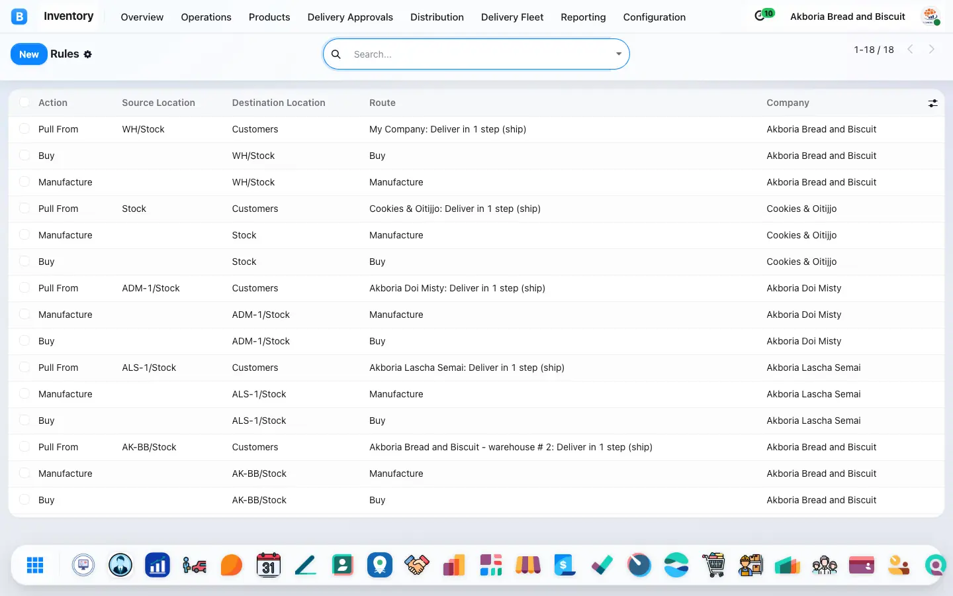This screenshot has height=596, width=953.
Task: Go to next page of records
Action: [932, 49]
